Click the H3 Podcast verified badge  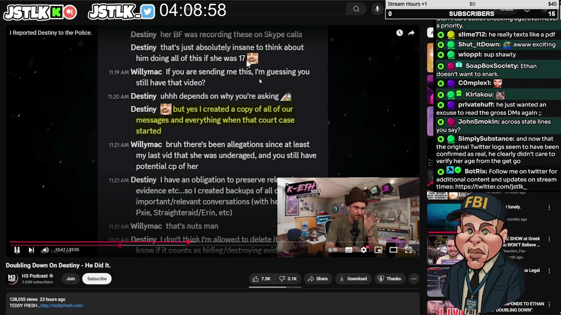coord(51,276)
